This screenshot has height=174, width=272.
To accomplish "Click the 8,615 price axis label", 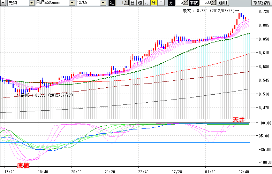I will 264,53.
